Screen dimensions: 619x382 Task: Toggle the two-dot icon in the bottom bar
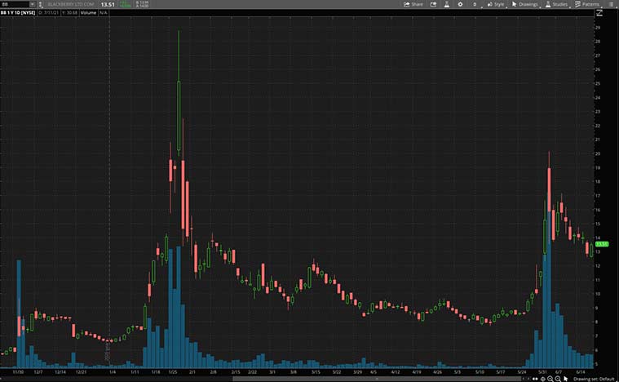535,379
